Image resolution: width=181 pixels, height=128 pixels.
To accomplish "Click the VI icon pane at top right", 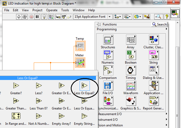I will (x=175, y=14).
